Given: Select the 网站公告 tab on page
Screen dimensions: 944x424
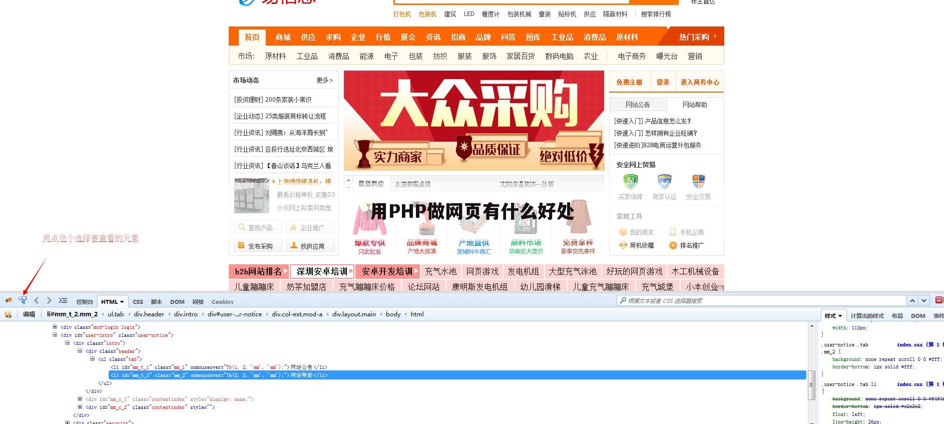Looking at the screenshot, I should [x=638, y=105].
